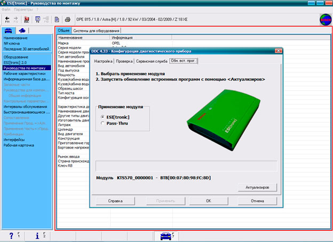Click the document page toolbar icon

pyautogui.click(x=57, y=19)
